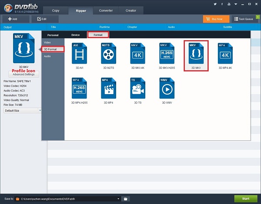The image size is (261, 204).
Task: Click the Edit button
Action: coord(45,19)
